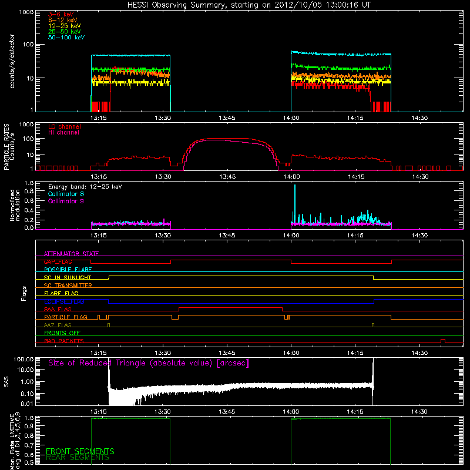Click the 0.9 y-axis value on the livetime panel
Viewport: 470px width, 470px height.
tap(29, 425)
